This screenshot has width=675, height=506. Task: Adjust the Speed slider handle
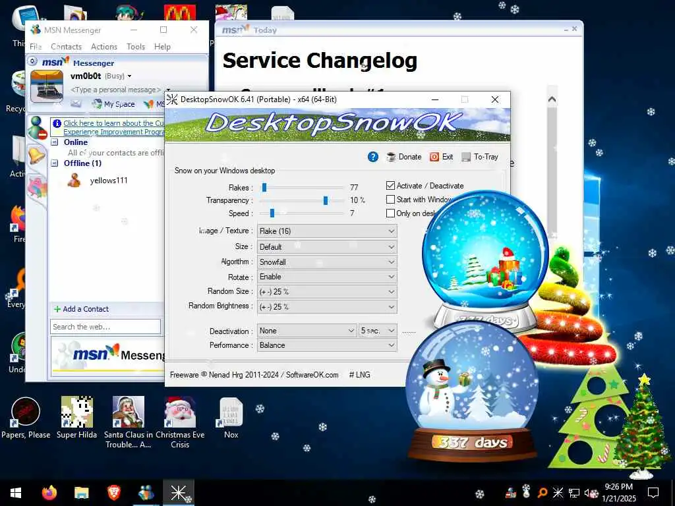pos(272,213)
